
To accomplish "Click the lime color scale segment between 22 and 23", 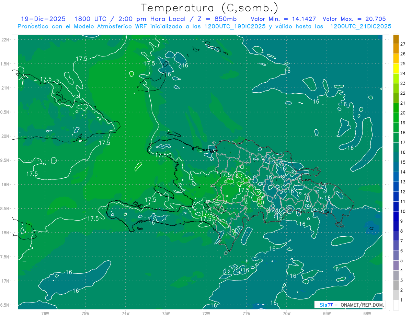I will coord(396,89).
